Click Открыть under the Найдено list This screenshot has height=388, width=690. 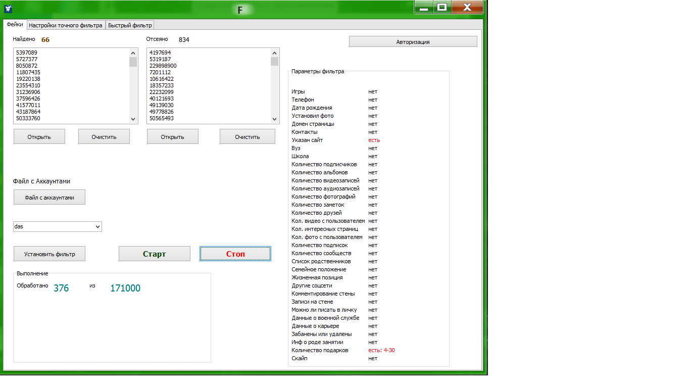(x=39, y=137)
